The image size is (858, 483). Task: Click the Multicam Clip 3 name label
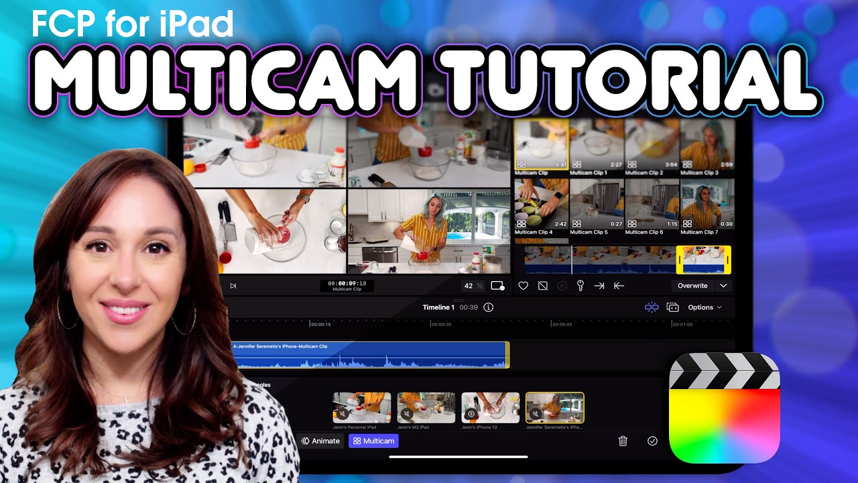699,173
